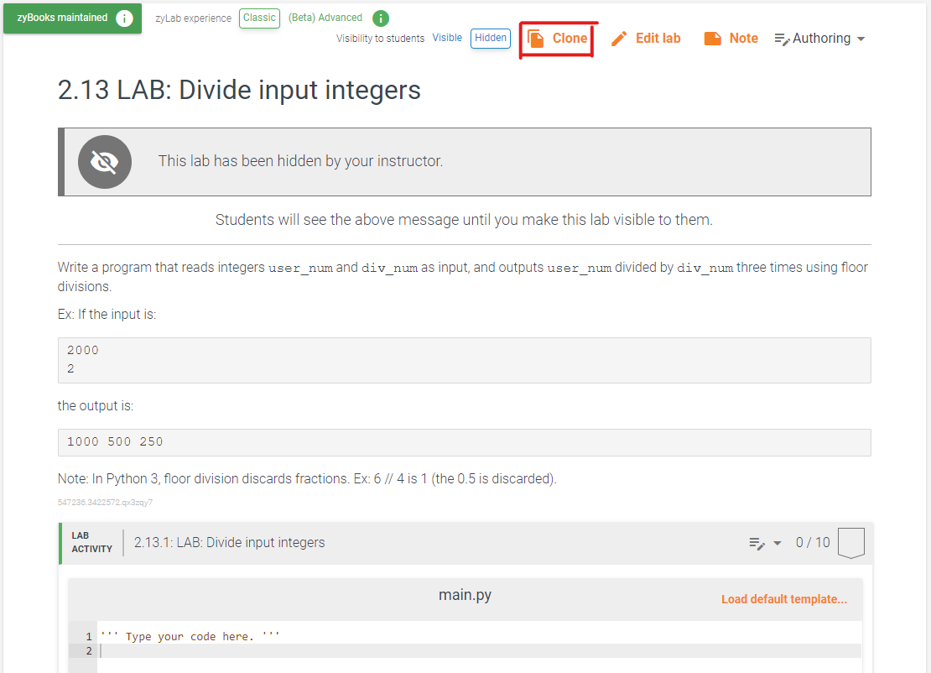The width and height of the screenshot is (931, 673).
Task: Click the example input value 2000
Action: click(x=82, y=351)
